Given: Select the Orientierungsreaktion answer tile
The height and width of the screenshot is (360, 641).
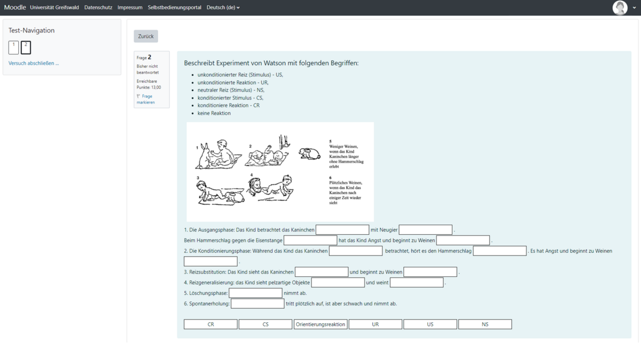Looking at the screenshot, I should tap(320, 324).
